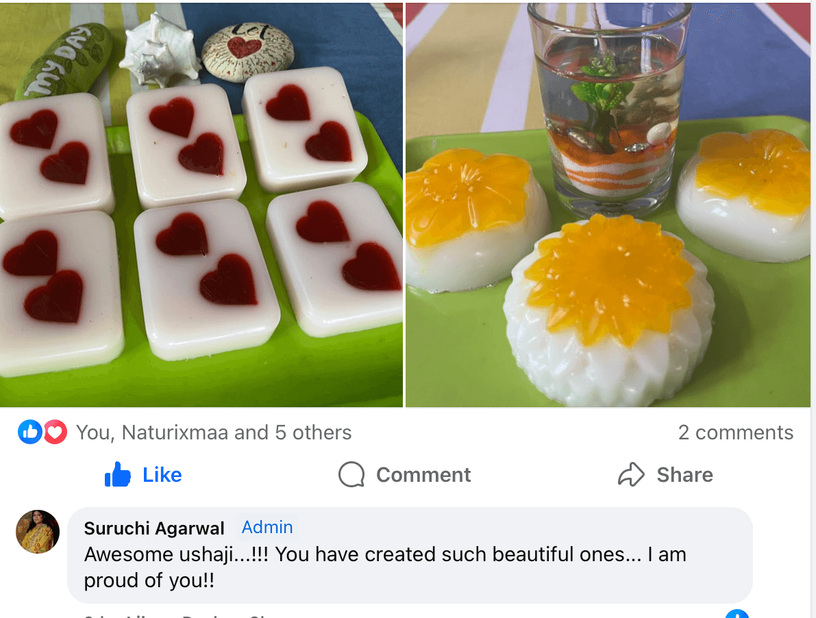Open the heart soaps photo
The image size is (816, 618).
[x=201, y=205]
